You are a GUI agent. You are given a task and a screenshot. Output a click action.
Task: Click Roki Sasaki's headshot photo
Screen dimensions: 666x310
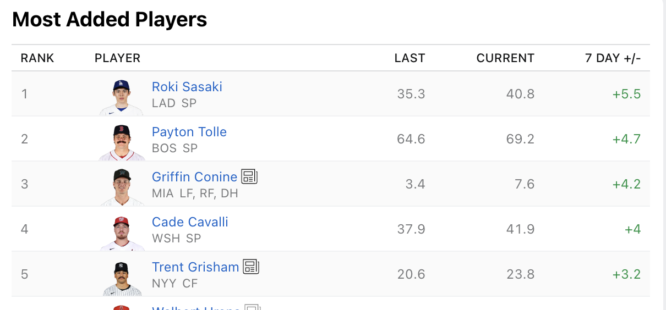(122, 97)
